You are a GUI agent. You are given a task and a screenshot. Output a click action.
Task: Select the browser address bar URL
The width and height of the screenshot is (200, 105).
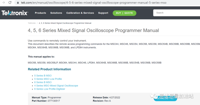click(x=94, y=3)
